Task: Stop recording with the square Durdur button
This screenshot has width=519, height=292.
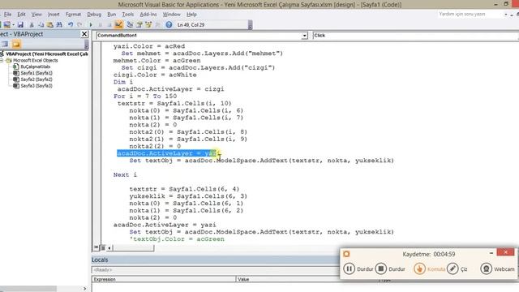Action: click(x=381, y=268)
